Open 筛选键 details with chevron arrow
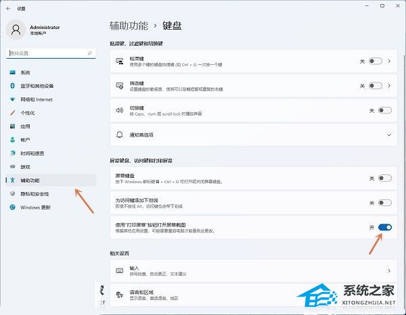The width and height of the screenshot is (406, 315). click(389, 86)
